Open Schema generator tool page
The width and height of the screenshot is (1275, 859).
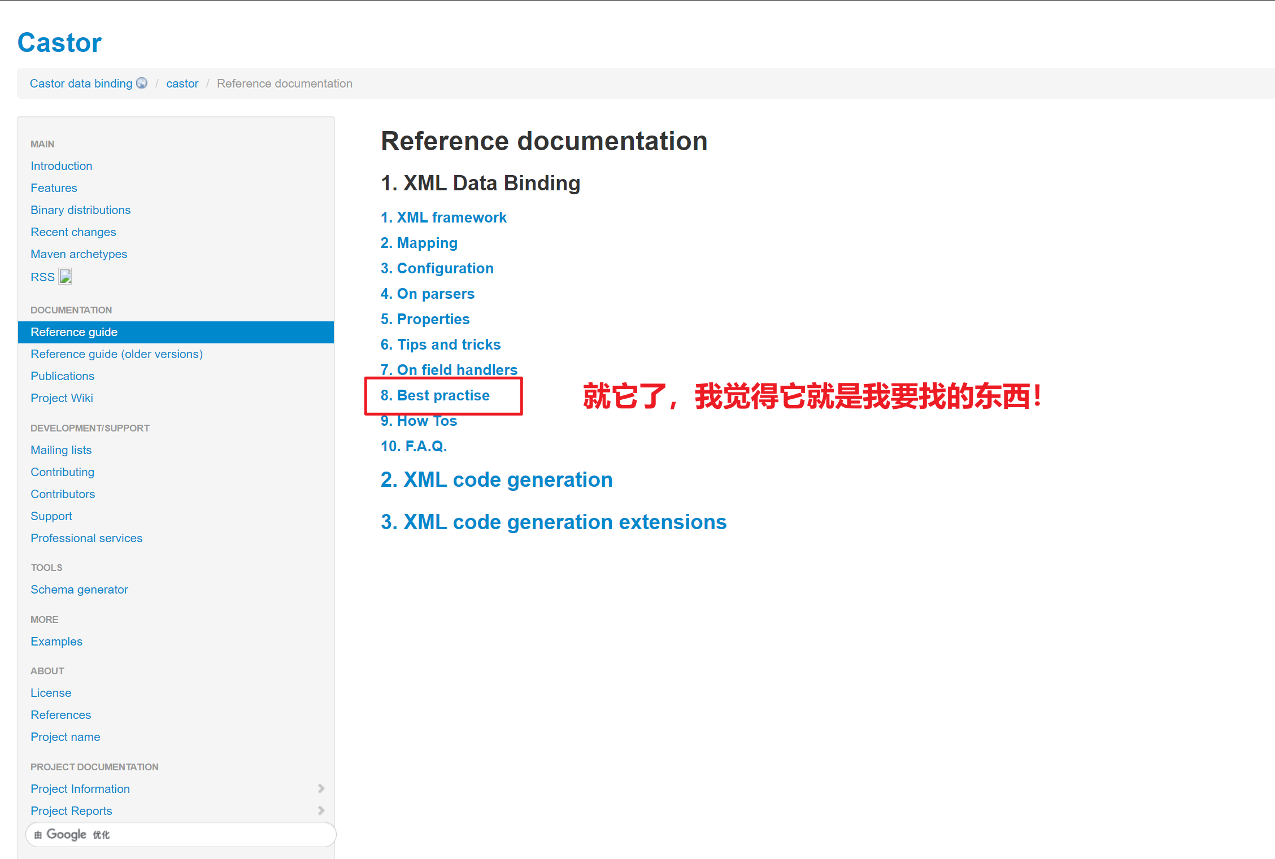79,590
